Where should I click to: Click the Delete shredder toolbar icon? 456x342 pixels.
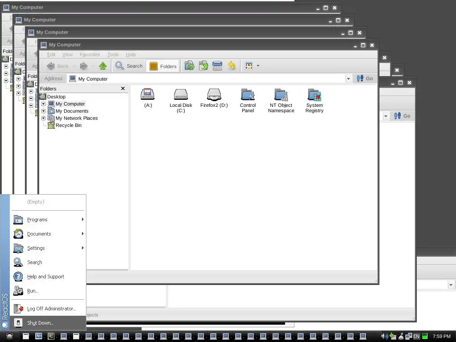point(217,66)
